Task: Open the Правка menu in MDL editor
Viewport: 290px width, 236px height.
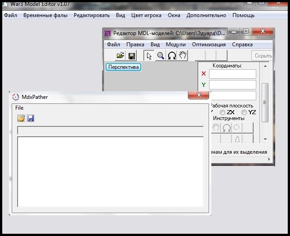Action: [x=135, y=45]
